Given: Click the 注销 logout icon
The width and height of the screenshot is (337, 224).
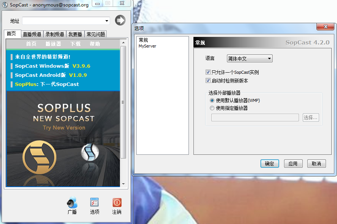Looking at the screenshot, I should pos(117,205).
